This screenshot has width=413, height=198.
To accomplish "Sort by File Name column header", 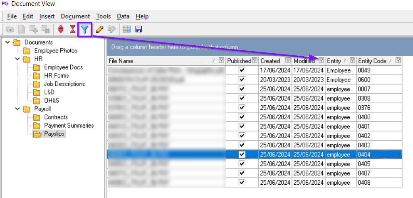I will 158,61.
